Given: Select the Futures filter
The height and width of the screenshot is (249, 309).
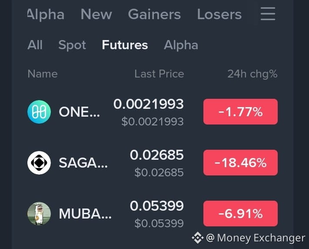Looking at the screenshot, I should tap(125, 45).
